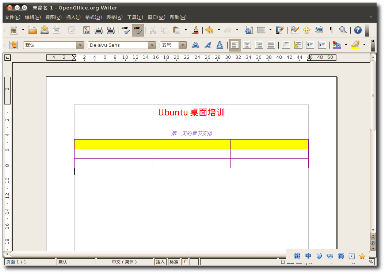The image size is (385, 274).
Task: Insert a Table with the table icon
Action: 261,30
